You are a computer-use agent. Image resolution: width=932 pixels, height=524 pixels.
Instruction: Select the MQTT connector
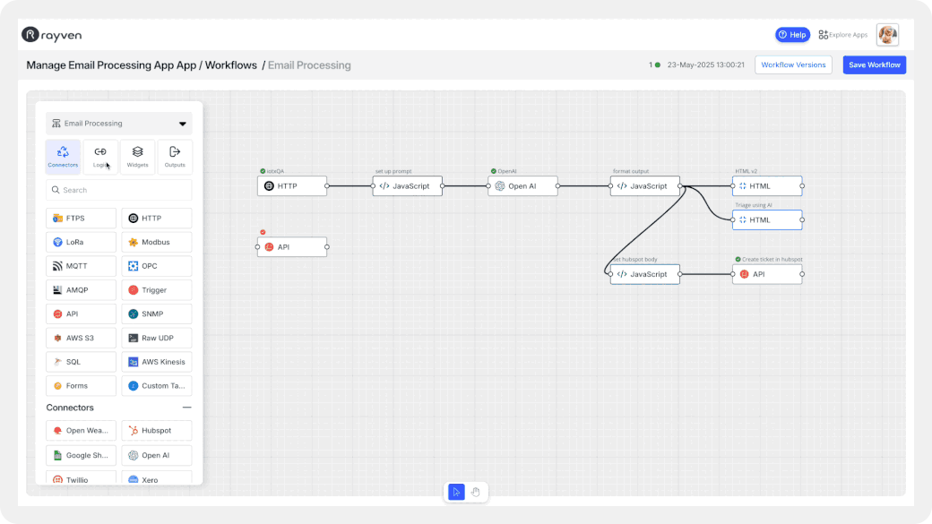click(x=81, y=266)
